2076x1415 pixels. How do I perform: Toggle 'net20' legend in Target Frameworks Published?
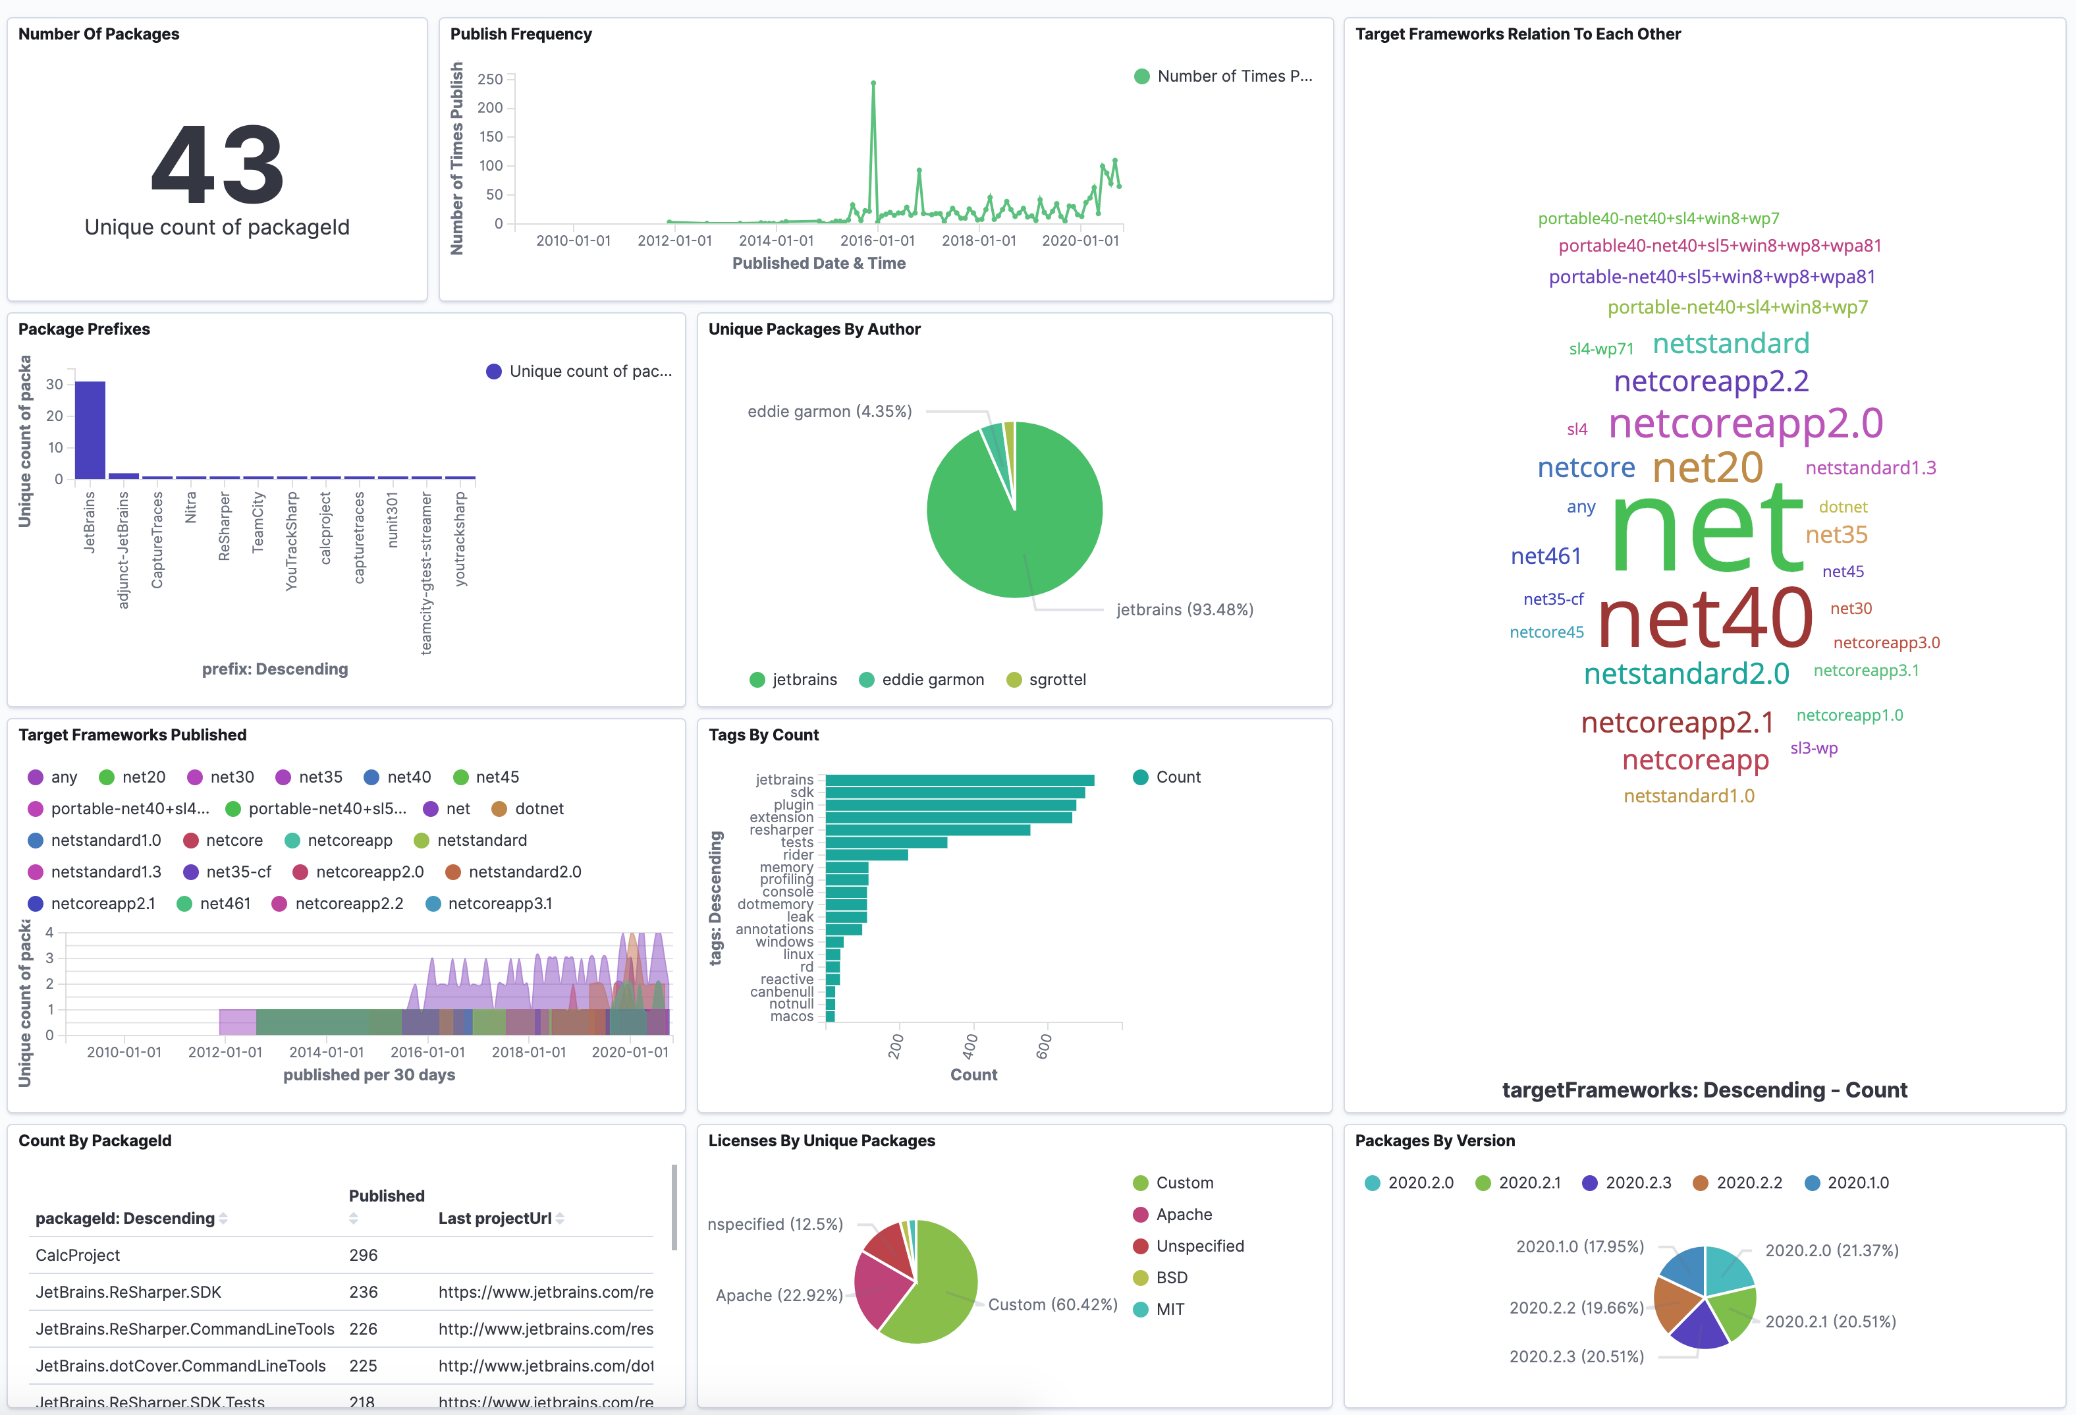point(132,777)
